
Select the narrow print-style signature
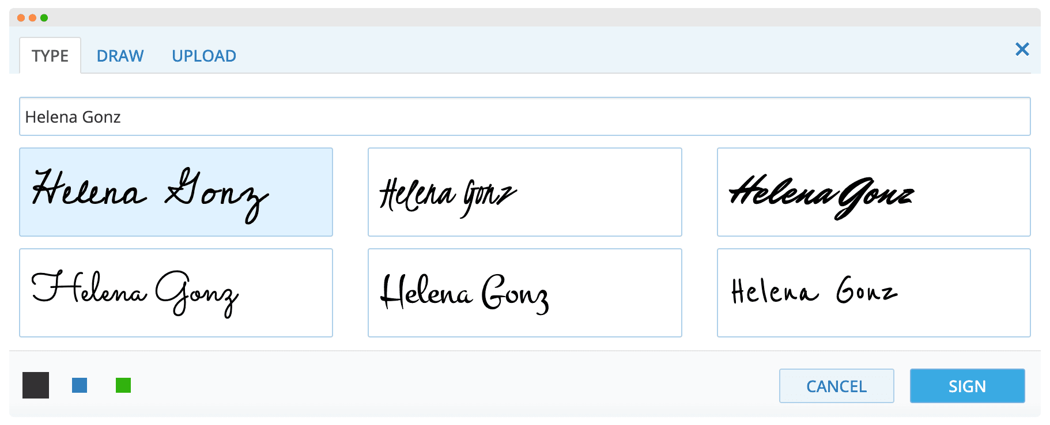click(x=874, y=293)
